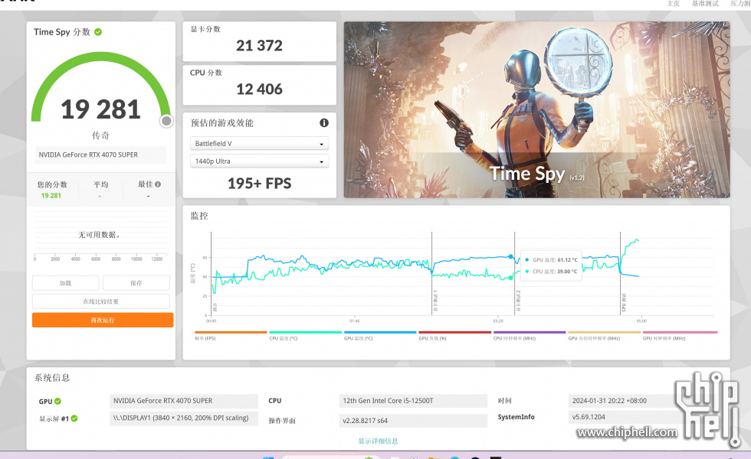
Task: Switch to the 基准测试 tab
Action: (x=705, y=3)
